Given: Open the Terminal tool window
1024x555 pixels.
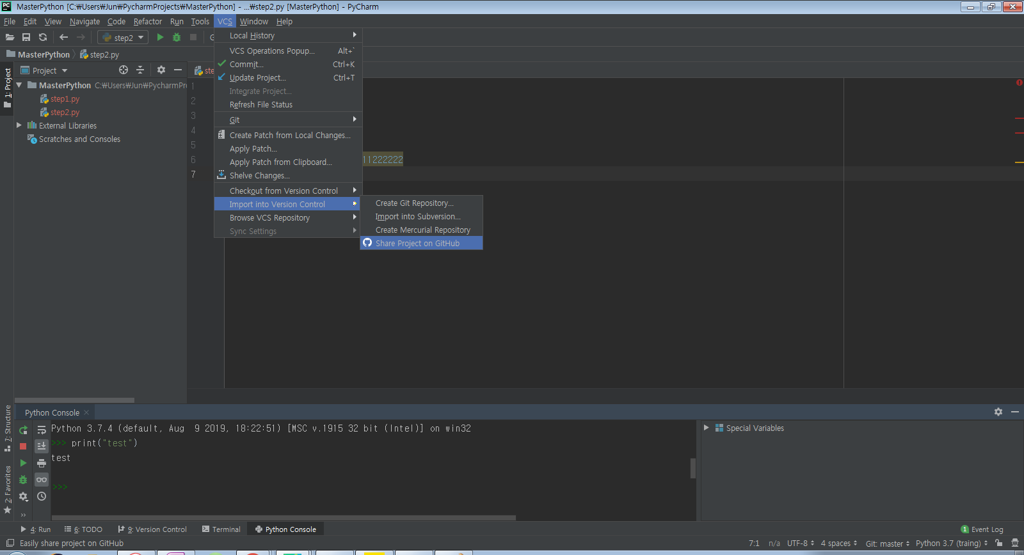Looking at the screenshot, I should pyautogui.click(x=221, y=529).
